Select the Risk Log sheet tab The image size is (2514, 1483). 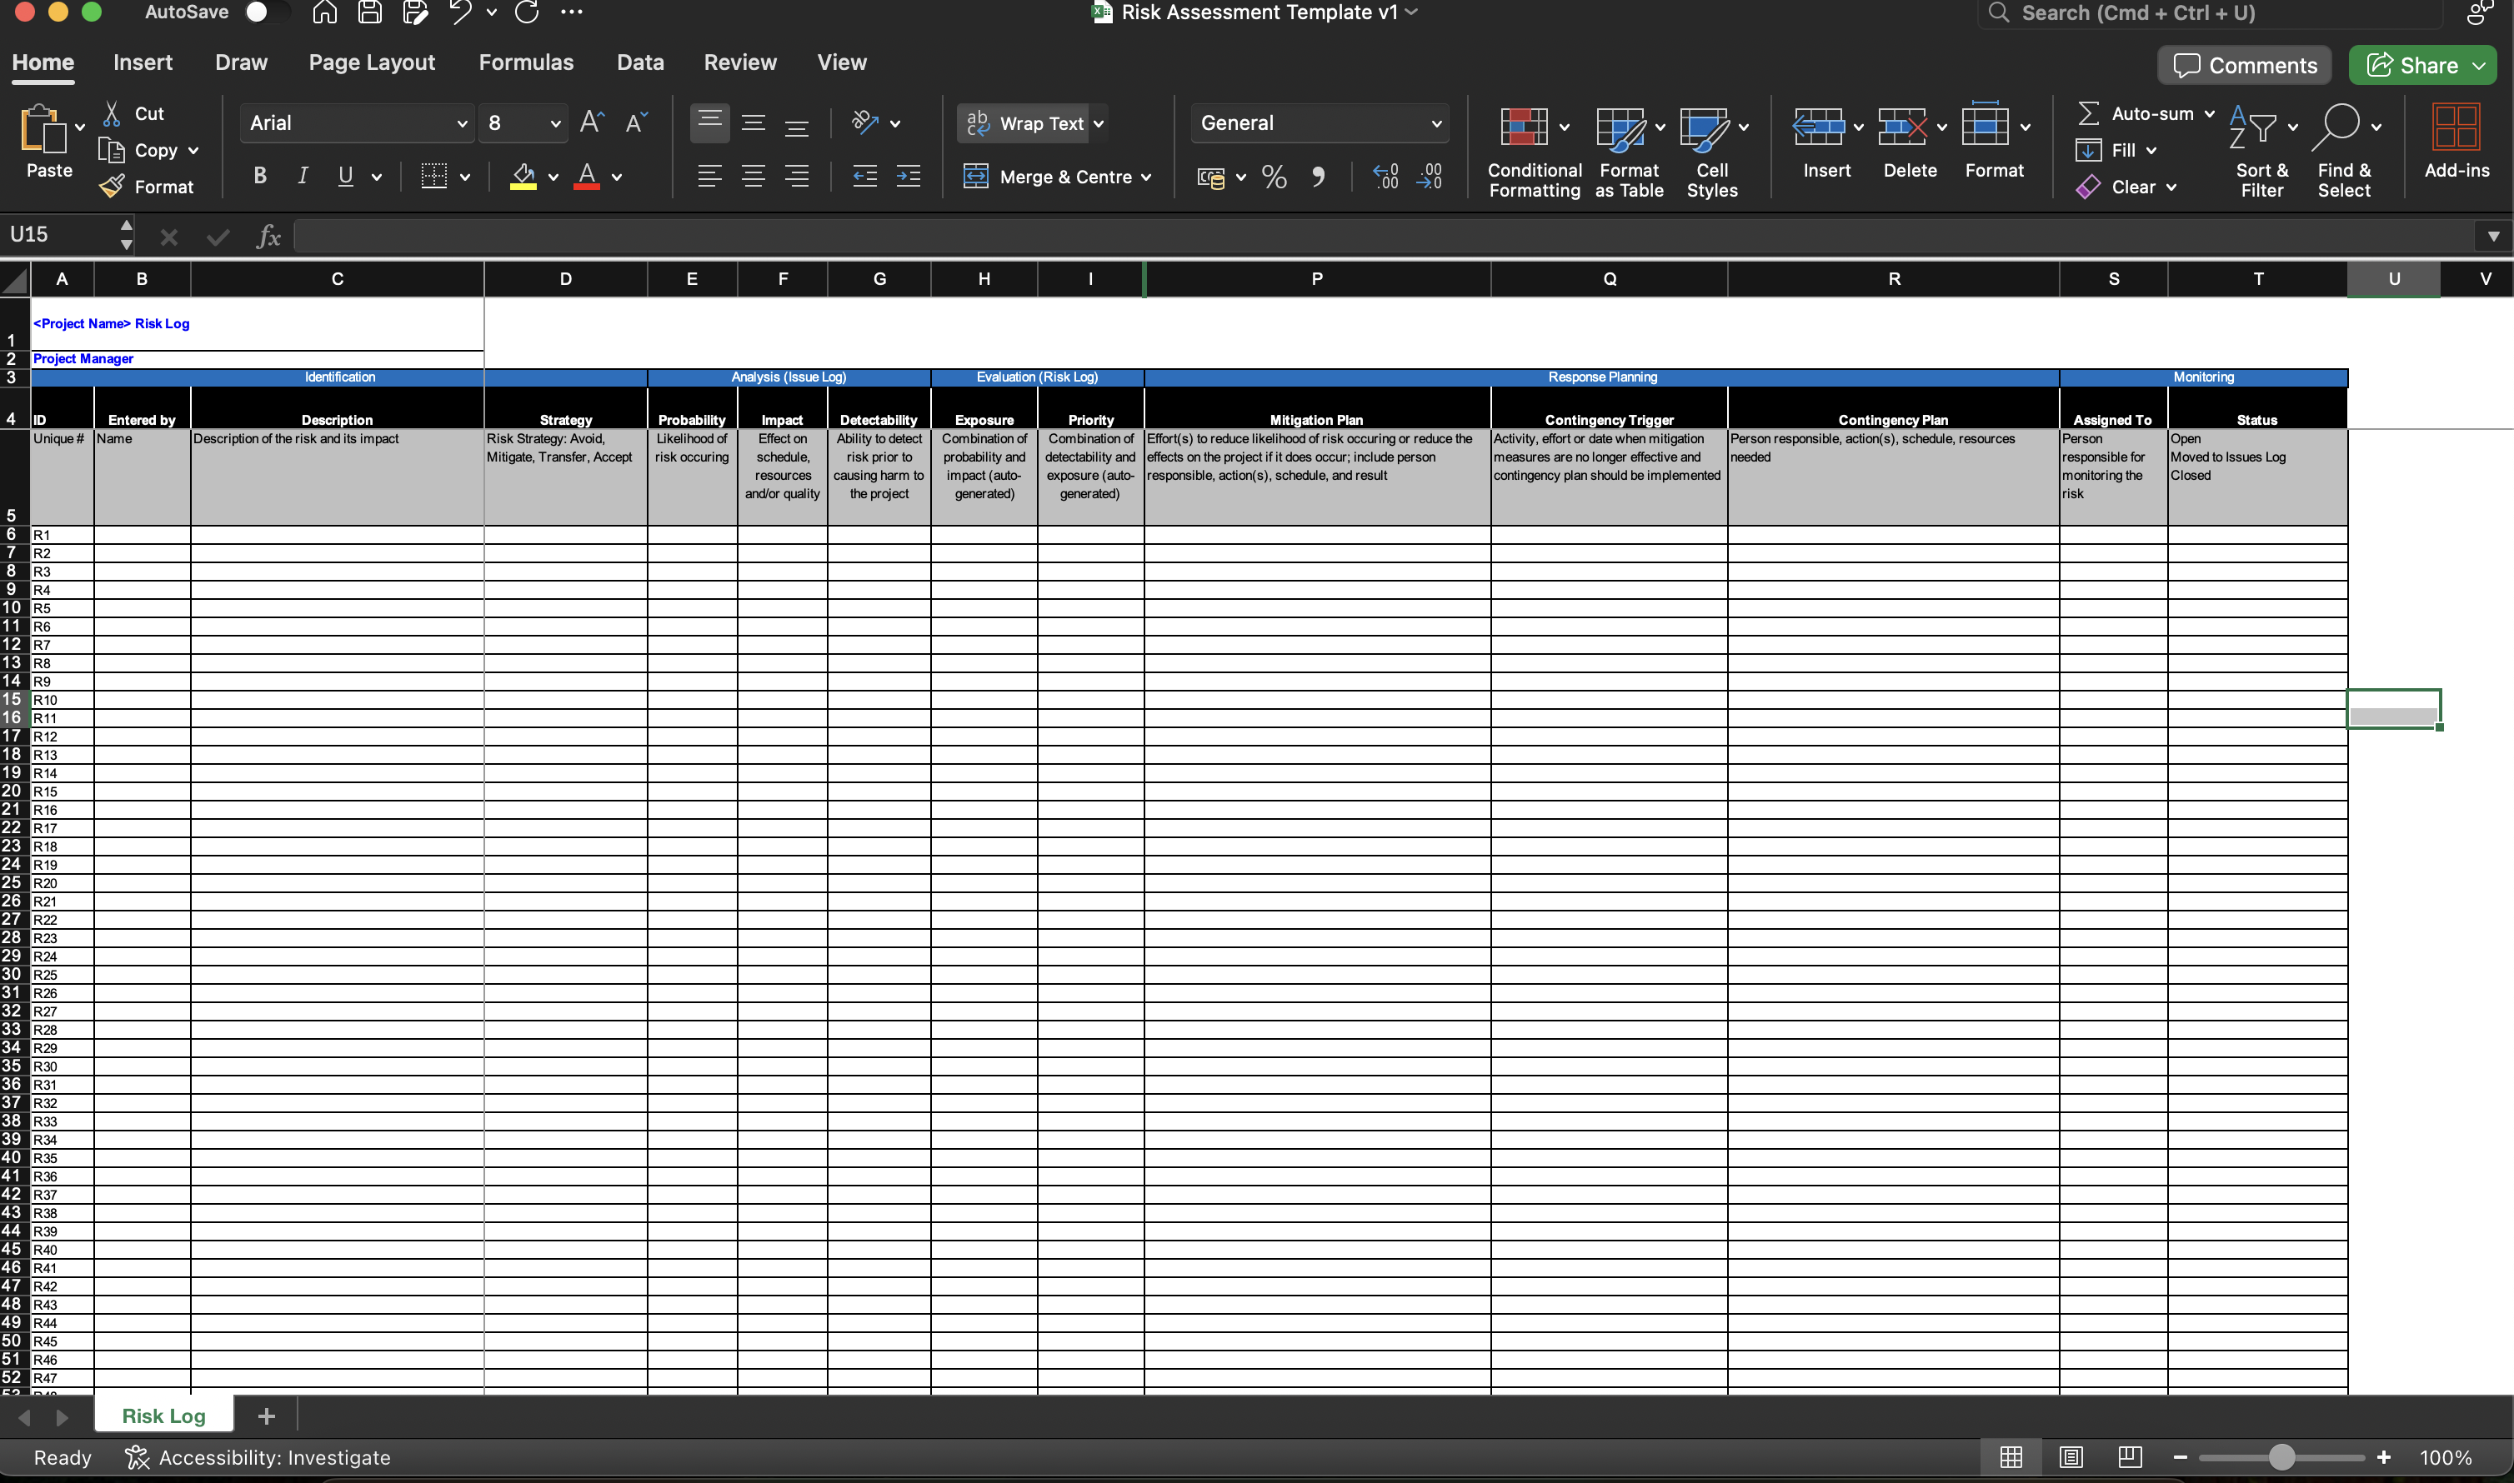tap(164, 1416)
